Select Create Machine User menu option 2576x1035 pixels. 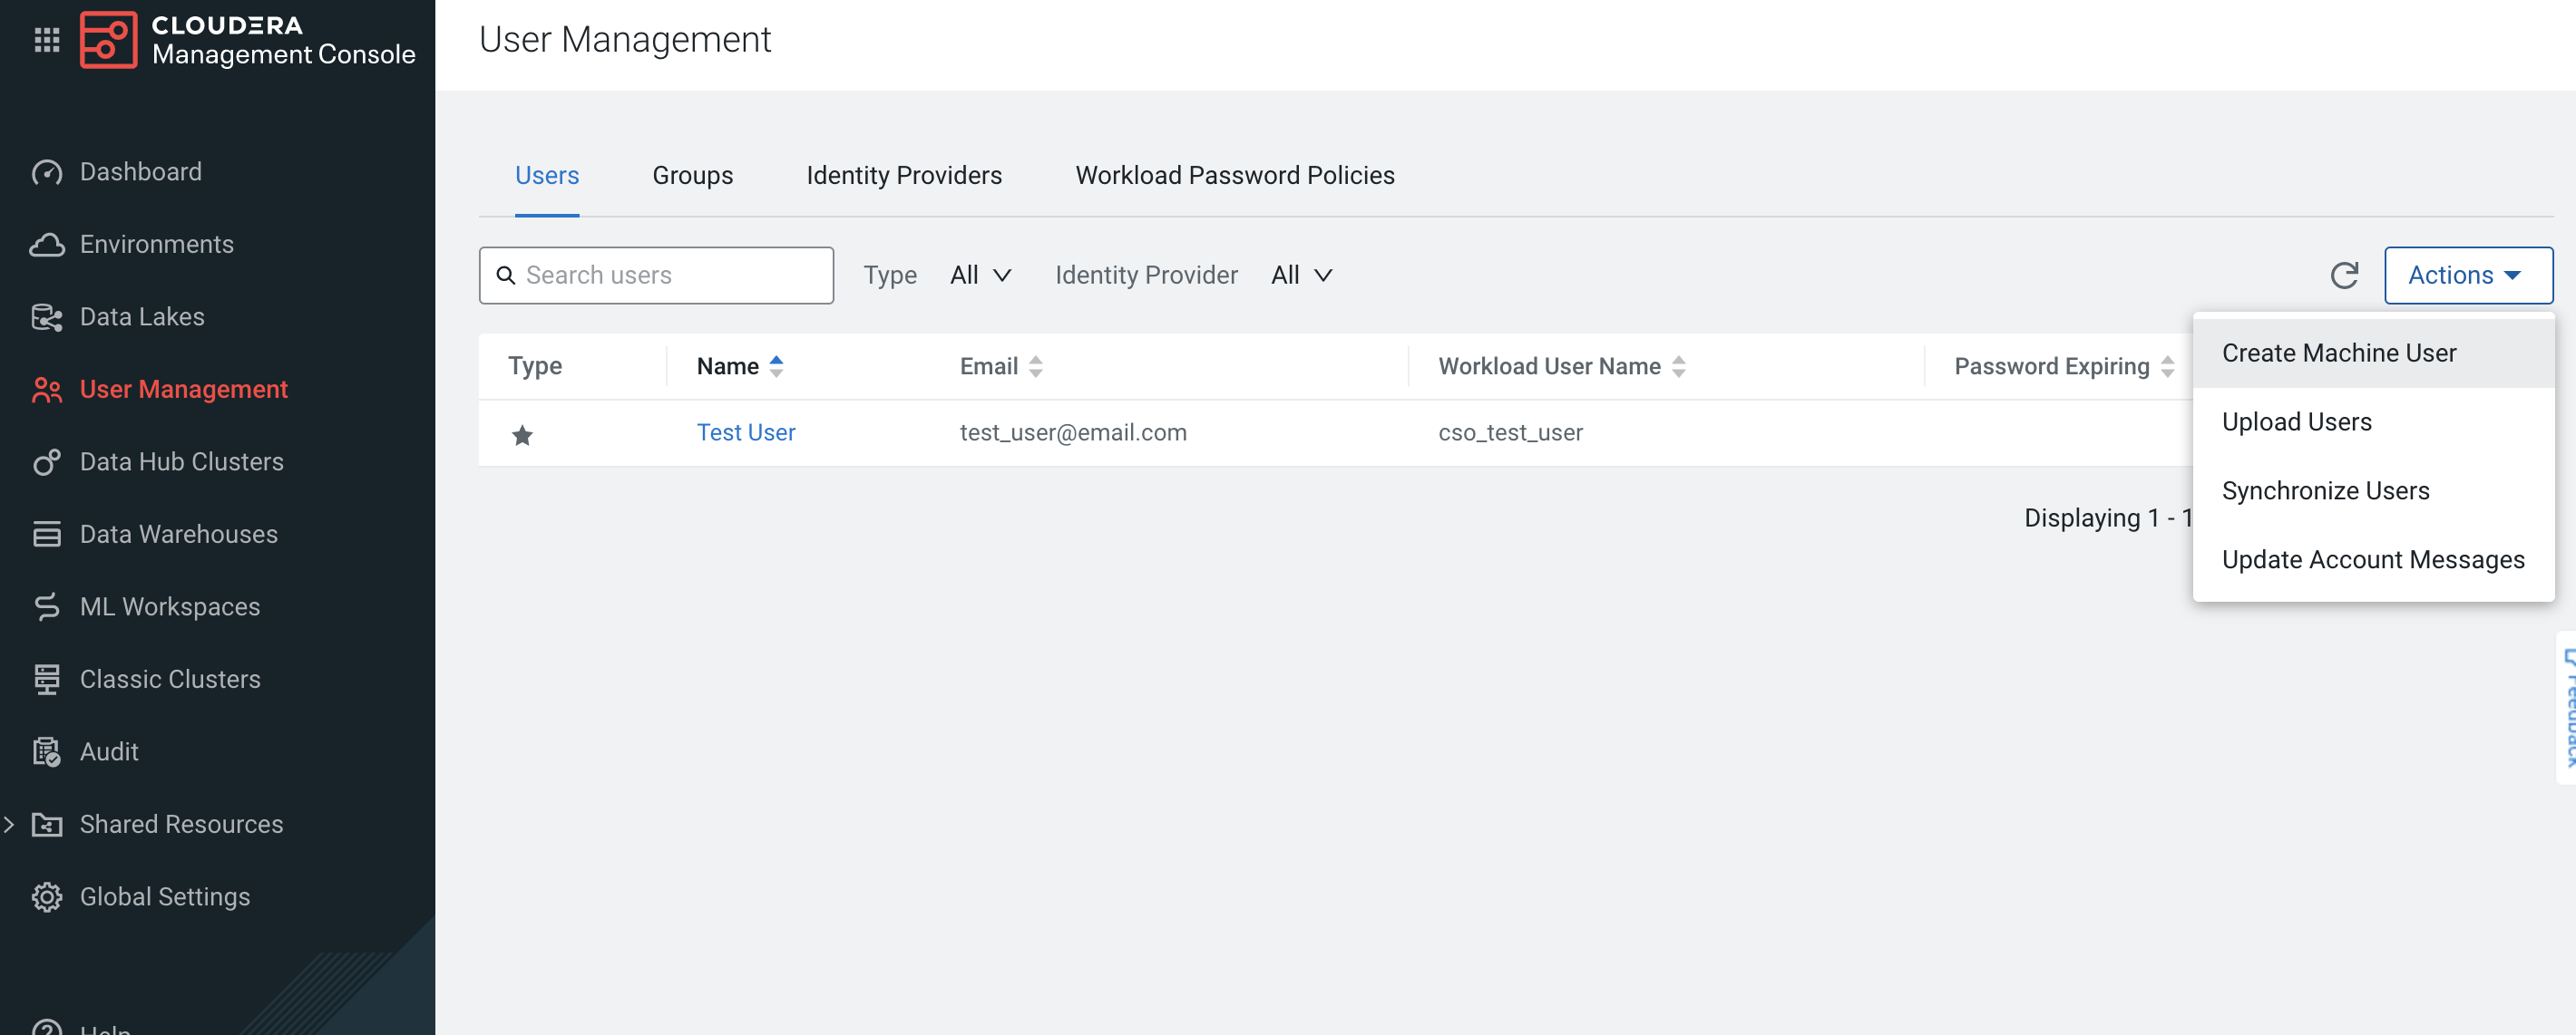coord(2338,353)
